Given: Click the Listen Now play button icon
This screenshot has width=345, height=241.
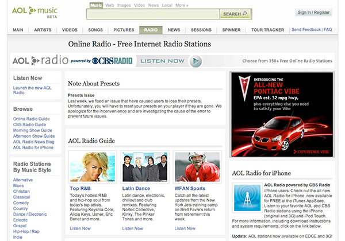Looking at the screenshot, I should [195, 61].
